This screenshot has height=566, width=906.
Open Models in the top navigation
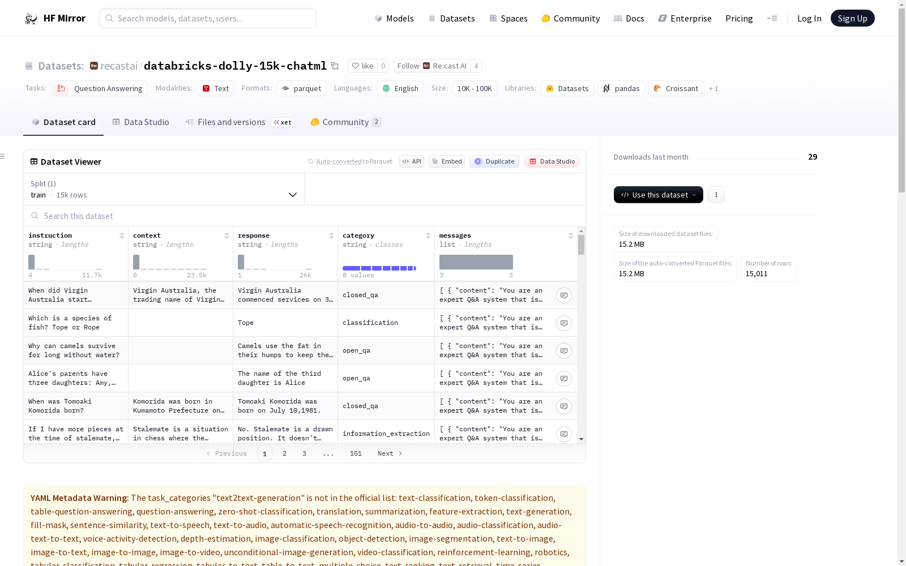click(394, 19)
